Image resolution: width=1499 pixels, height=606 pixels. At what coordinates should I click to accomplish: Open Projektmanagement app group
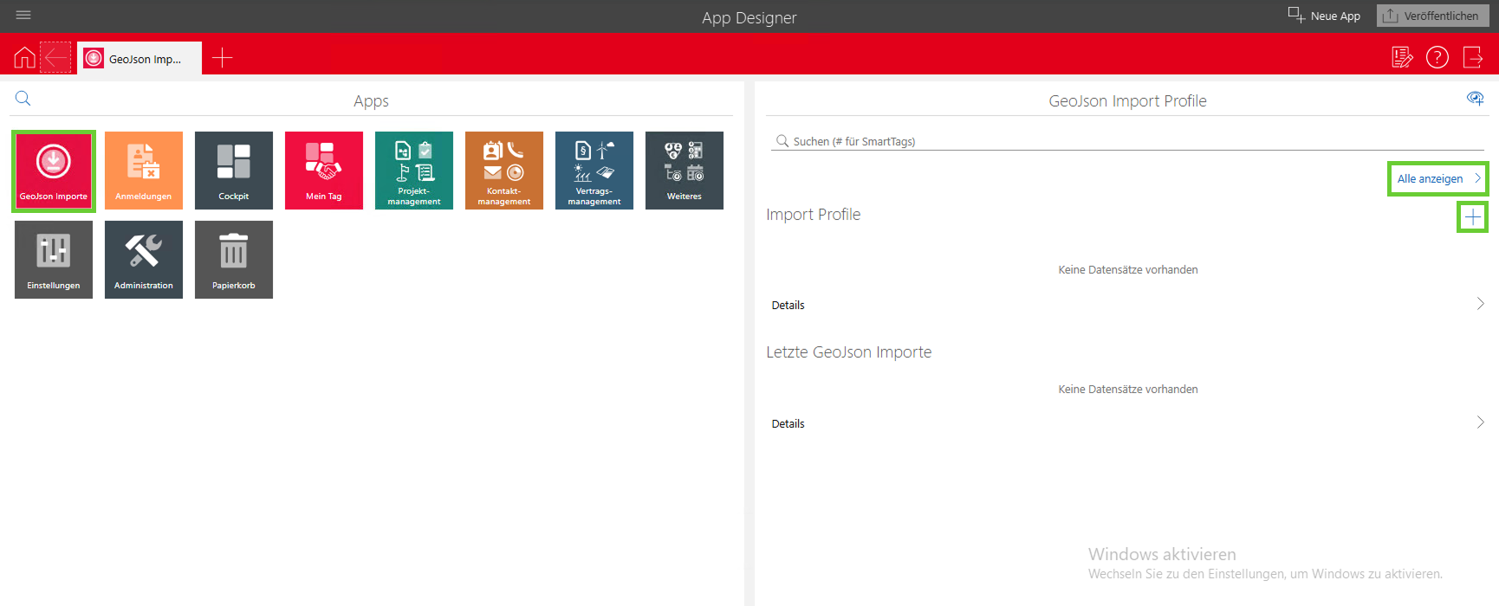[x=414, y=171]
